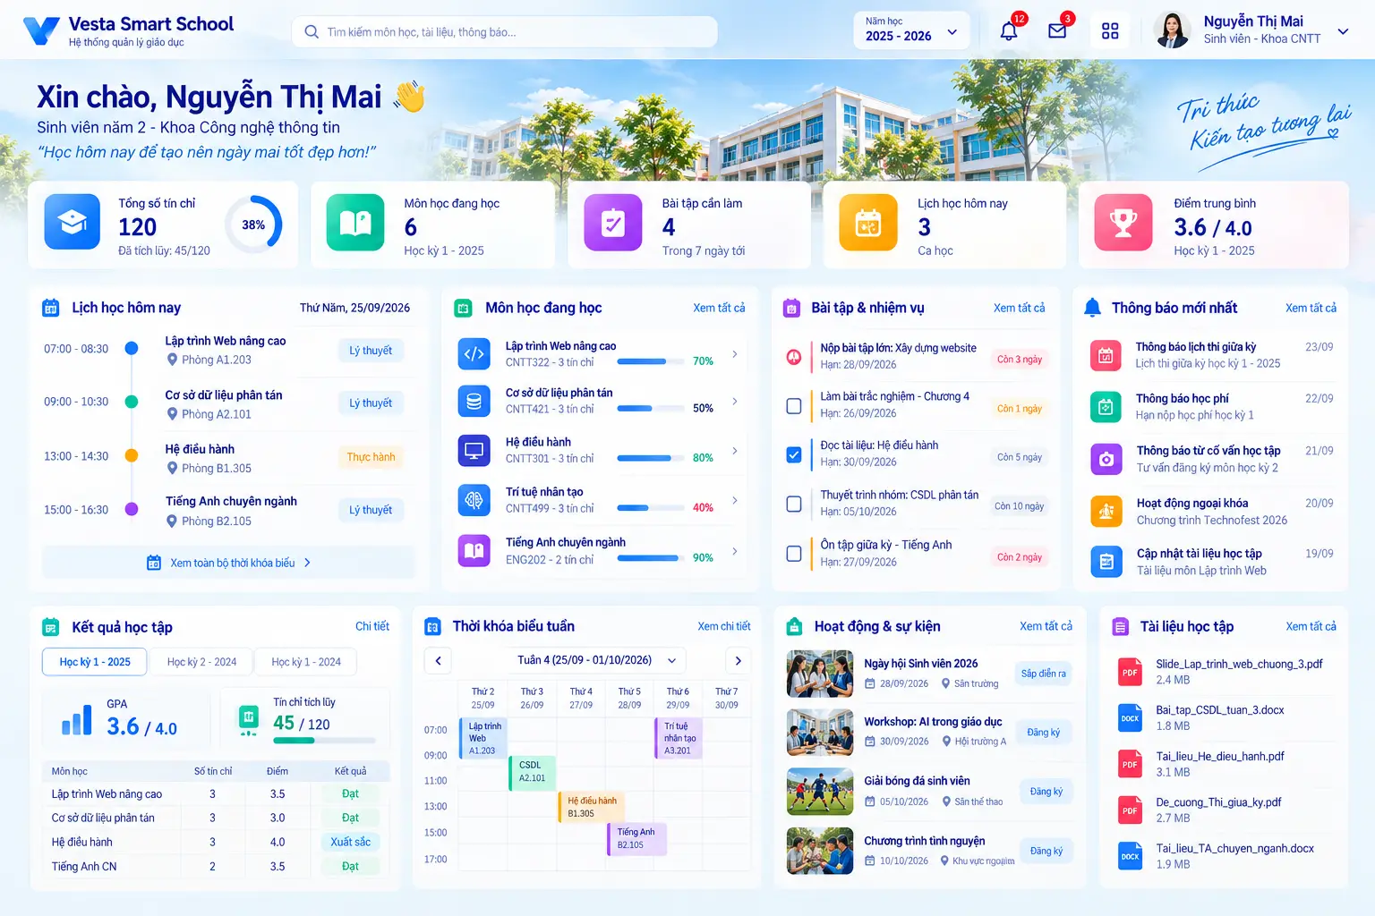The width and height of the screenshot is (1375, 916).
Task: Open Ngày hội Sinh viên 2026 thumbnail
Action: 820,674
